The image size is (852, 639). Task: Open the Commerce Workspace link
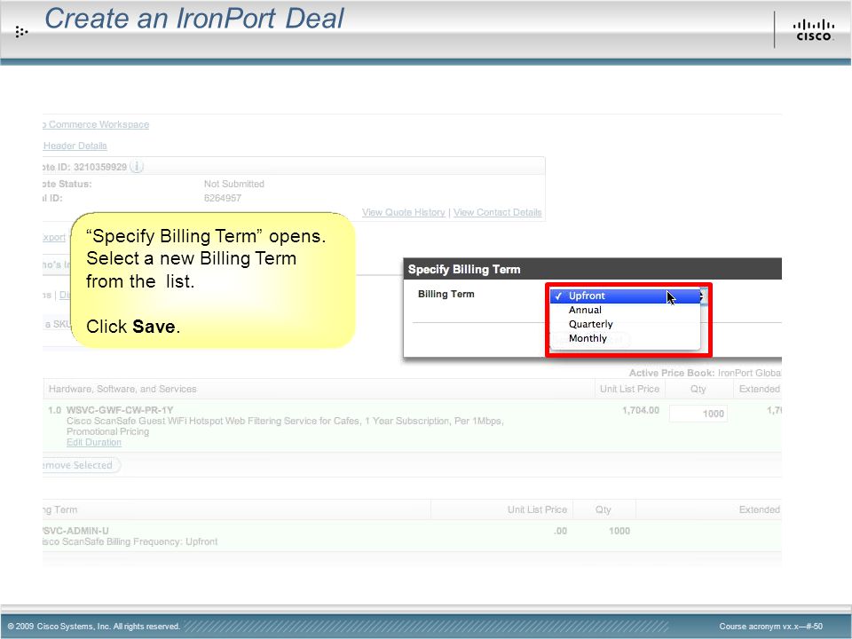(96, 124)
